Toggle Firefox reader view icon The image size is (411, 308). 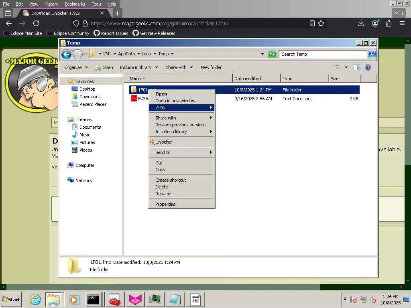[x=312, y=23]
